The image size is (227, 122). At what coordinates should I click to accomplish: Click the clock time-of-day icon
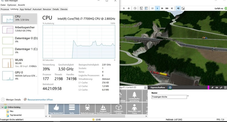(135, 8)
